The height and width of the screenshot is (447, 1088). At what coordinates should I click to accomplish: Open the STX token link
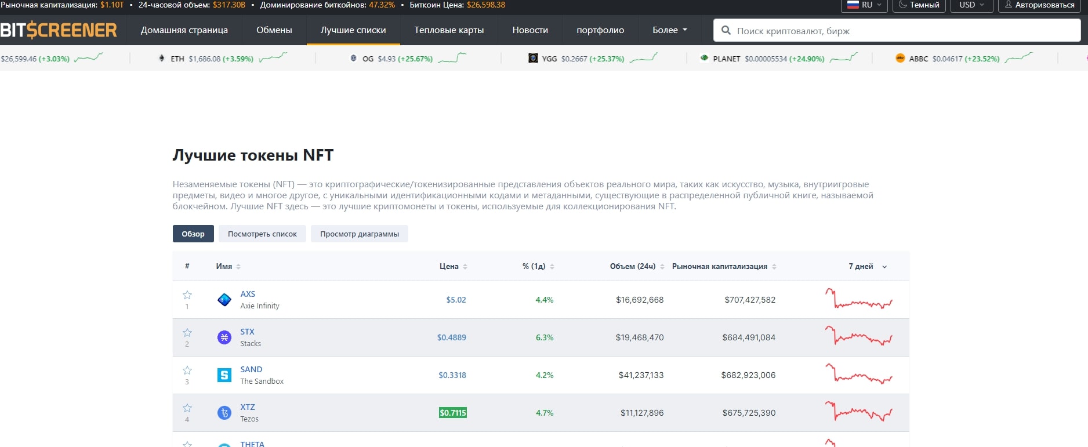(x=248, y=332)
